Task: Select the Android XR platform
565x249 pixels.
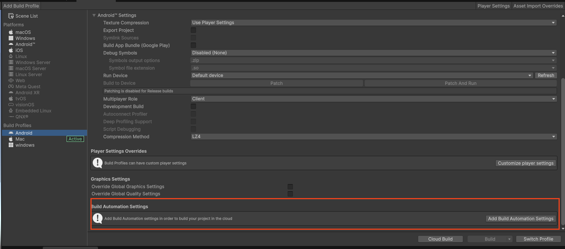Action: pyautogui.click(x=26, y=92)
